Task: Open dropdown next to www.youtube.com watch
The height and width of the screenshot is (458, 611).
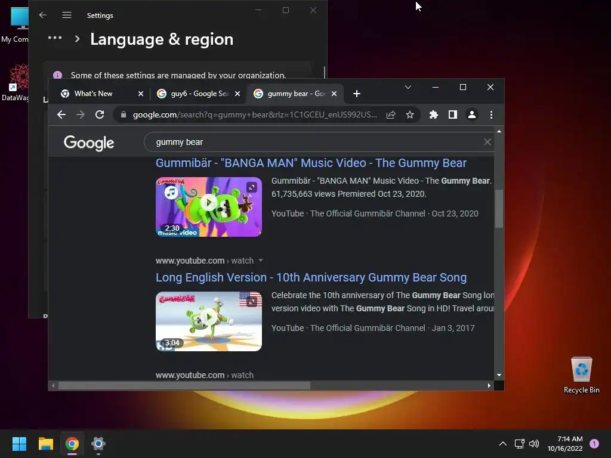Action: [x=261, y=260]
